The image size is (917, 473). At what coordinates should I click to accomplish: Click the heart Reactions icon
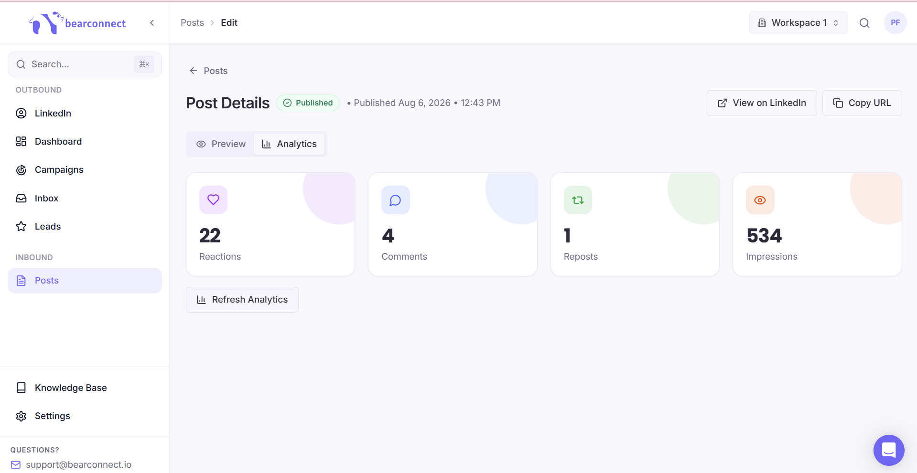pos(213,200)
